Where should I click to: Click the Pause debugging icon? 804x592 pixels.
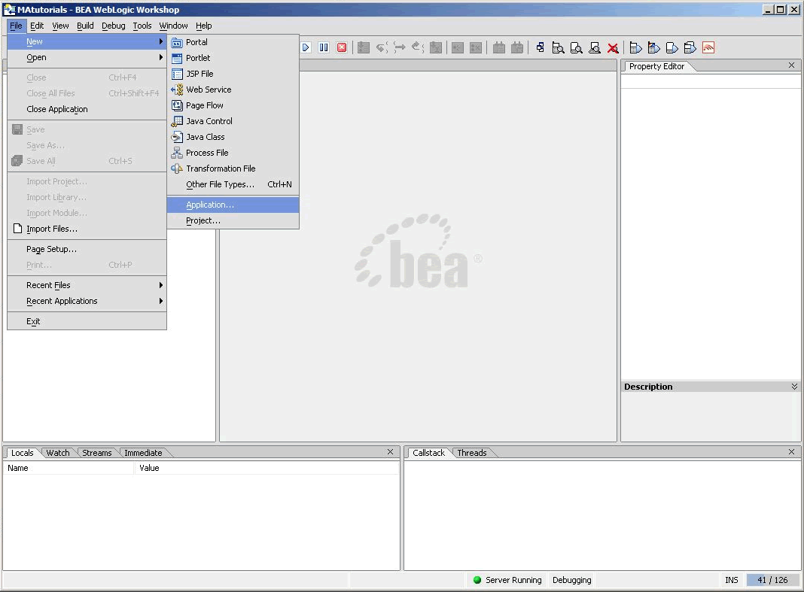pos(324,47)
